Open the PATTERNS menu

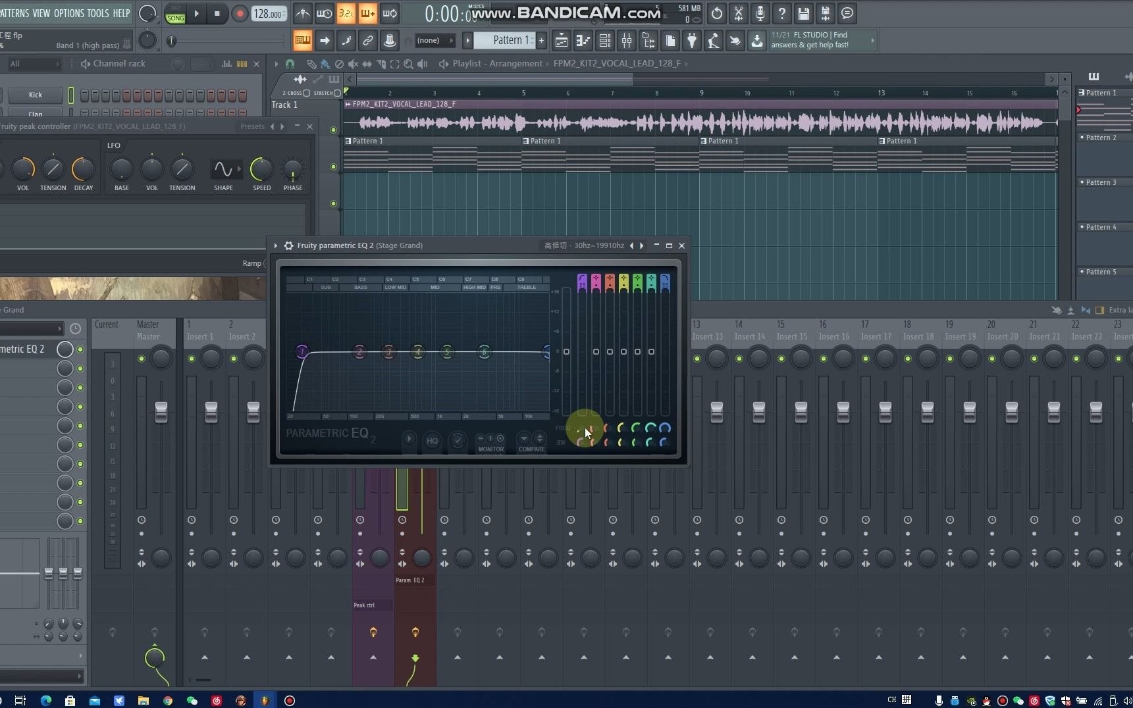click(14, 13)
